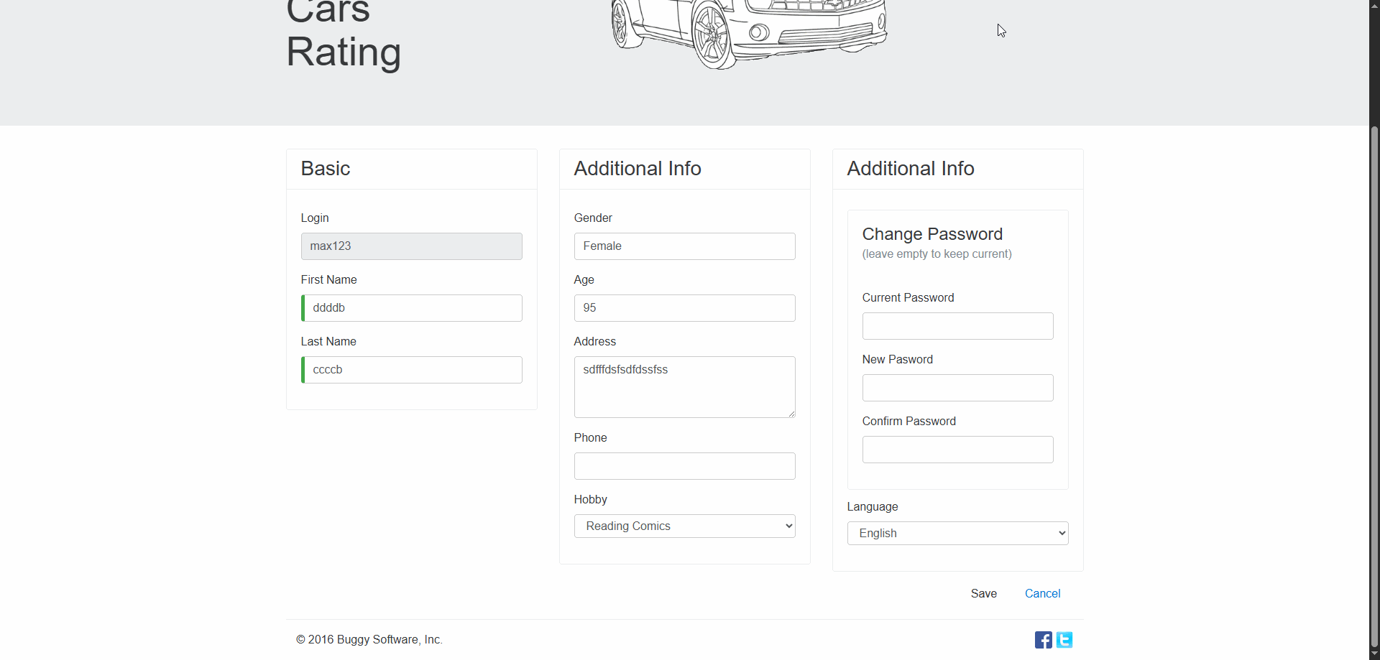
Task: Click the New Pasword input box
Action: click(x=957, y=388)
